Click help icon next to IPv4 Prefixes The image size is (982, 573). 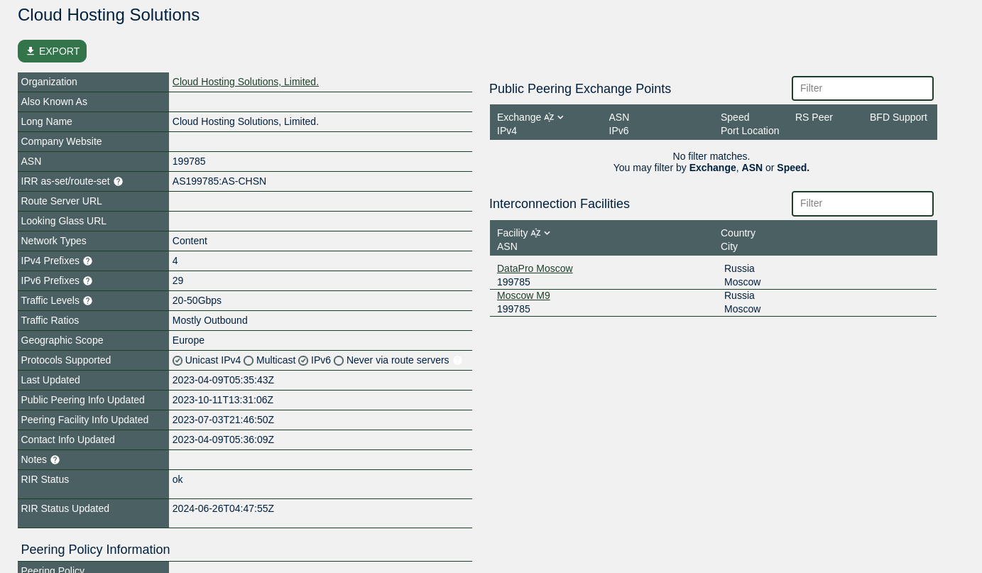pyautogui.click(x=87, y=261)
